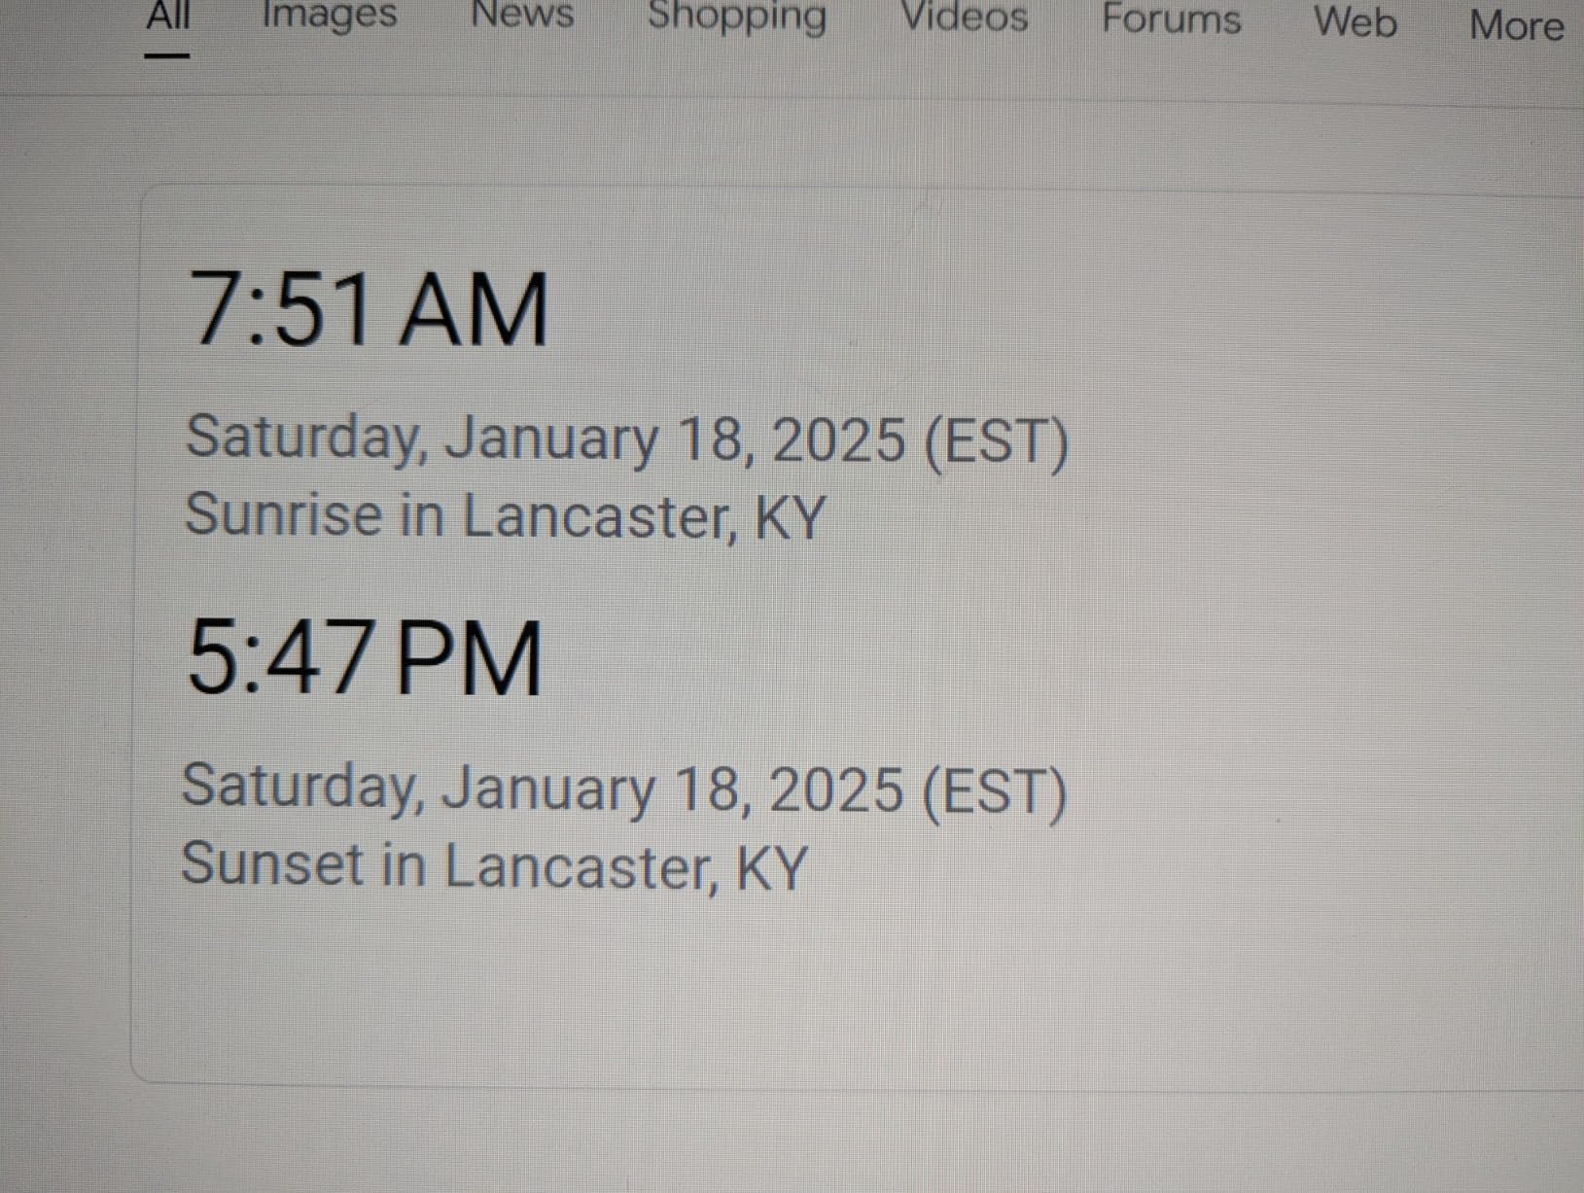Click the PM text of sunset time
1584x1193 pixels.
tap(469, 659)
